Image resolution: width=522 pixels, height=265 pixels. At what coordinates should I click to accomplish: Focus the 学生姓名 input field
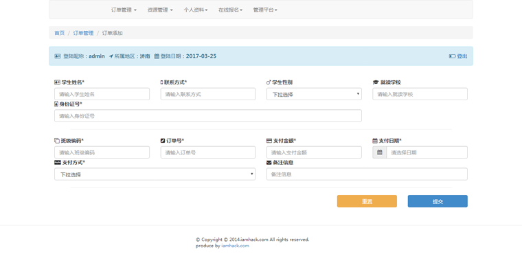pos(102,94)
